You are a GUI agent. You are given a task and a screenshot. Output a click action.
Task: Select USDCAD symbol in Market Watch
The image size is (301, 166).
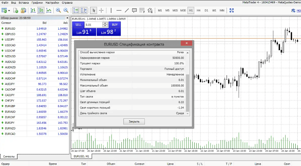(x=10, y=45)
